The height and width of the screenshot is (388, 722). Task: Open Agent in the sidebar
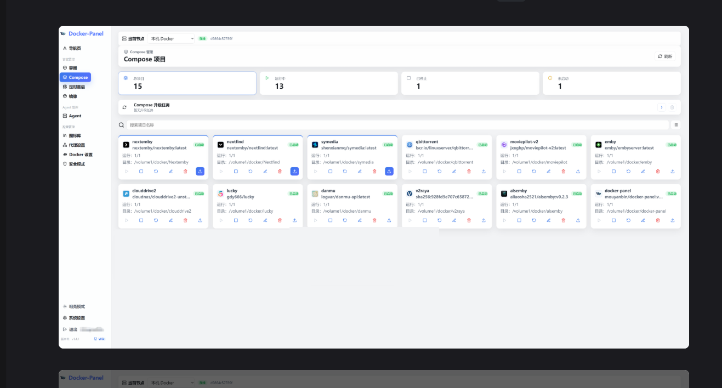(72, 116)
